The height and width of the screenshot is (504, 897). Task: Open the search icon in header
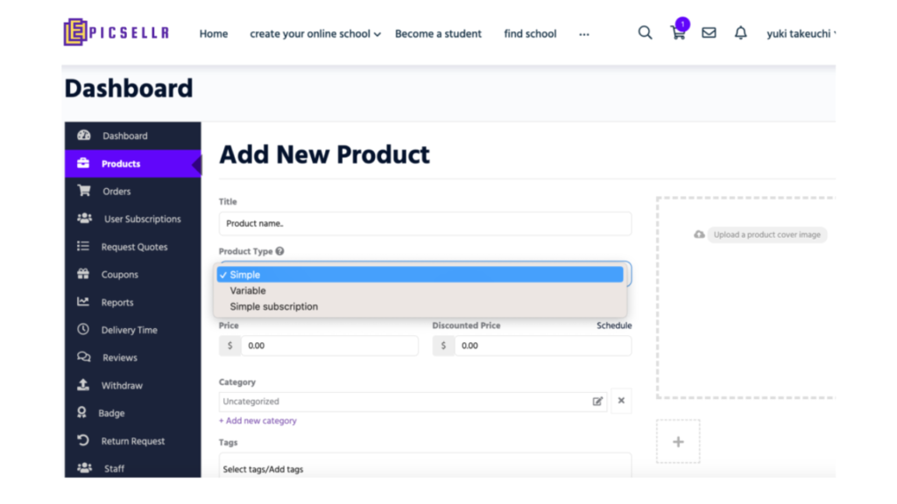pyautogui.click(x=645, y=32)
